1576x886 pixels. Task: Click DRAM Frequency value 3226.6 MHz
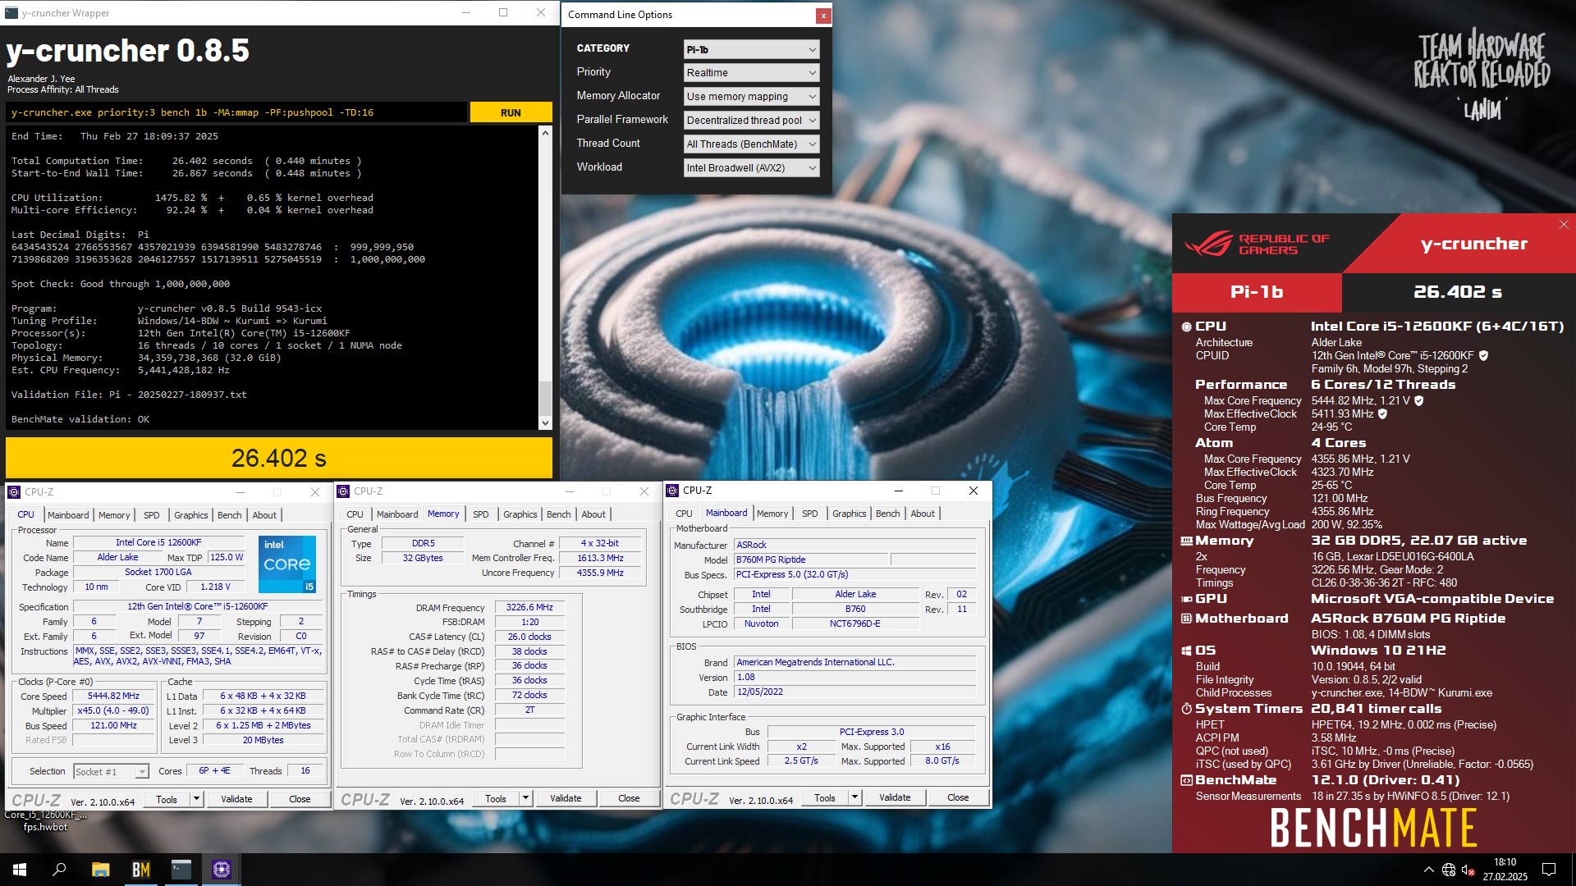529,608
